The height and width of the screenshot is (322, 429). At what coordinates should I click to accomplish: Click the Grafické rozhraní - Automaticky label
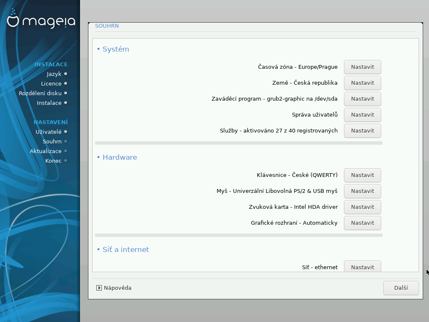294,223
